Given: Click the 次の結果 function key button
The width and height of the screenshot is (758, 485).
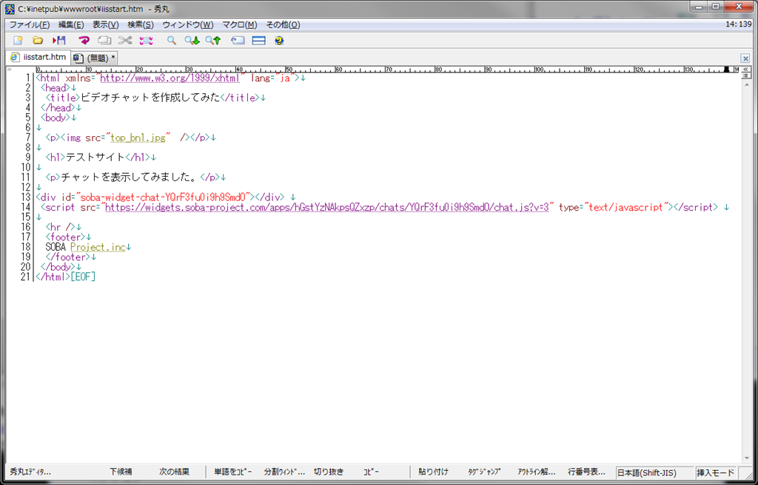Looking at the screenshot, I should pyautogui.click(x=174, y=472).
